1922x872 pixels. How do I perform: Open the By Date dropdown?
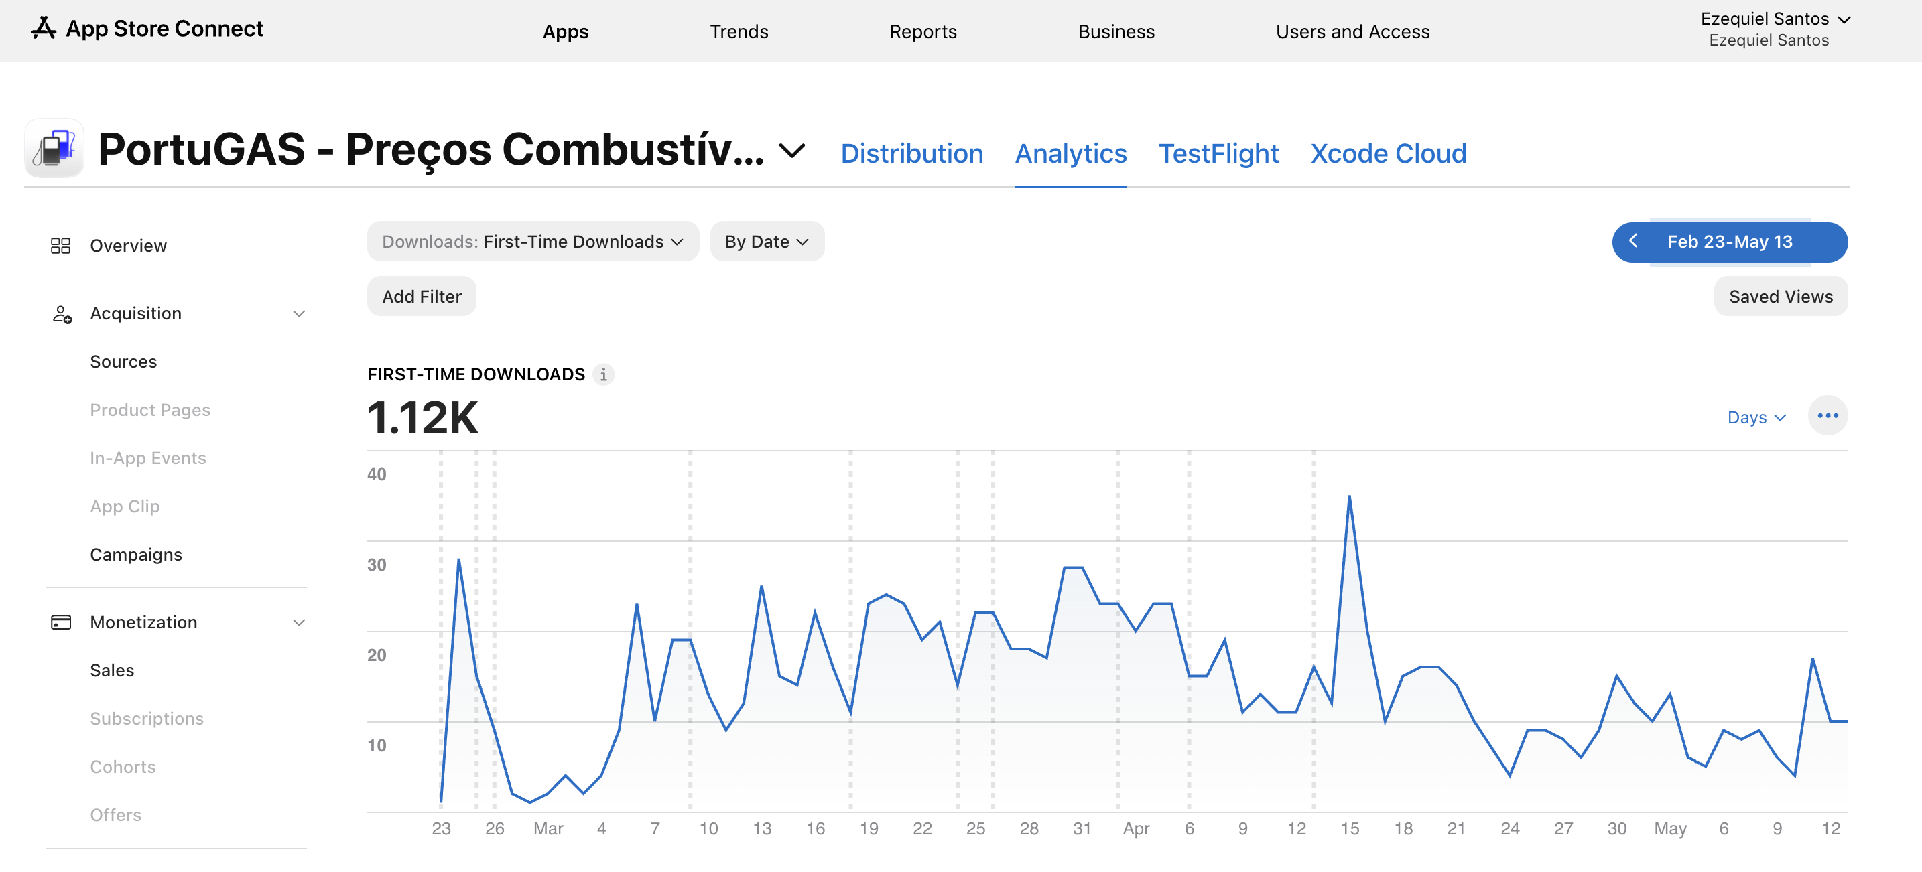tap(767, 242)
